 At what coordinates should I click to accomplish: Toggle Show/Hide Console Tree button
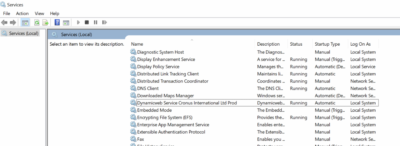[25, 23]
